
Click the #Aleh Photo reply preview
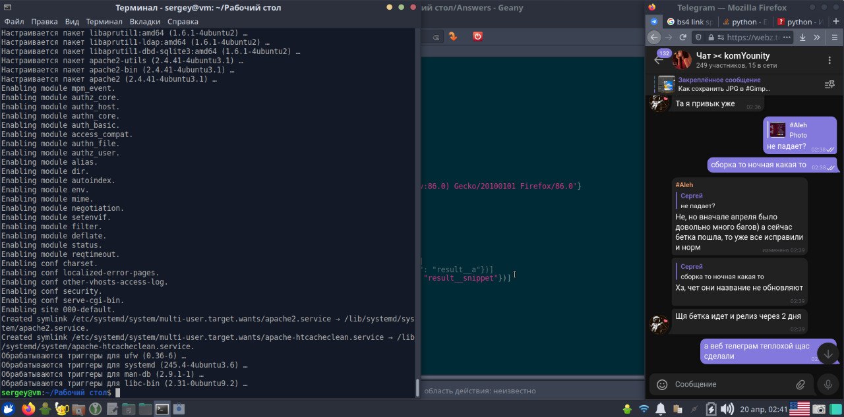point(801,130)
